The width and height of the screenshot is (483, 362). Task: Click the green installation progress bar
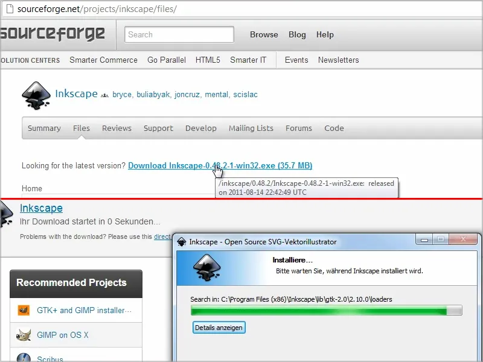tap(326, 310)
